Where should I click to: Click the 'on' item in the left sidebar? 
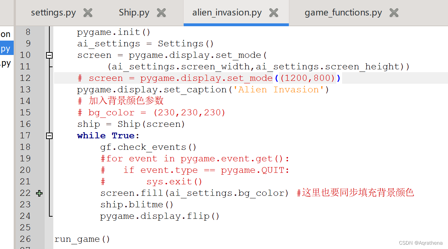pos(5,33)
